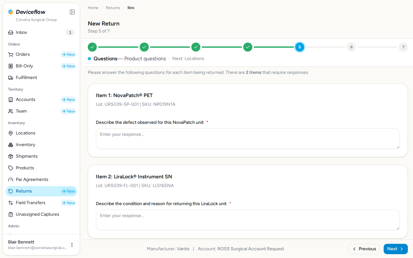Click the Unassigned Captures clipboard icon
The width and height of the screenshot is (413, 258).
click(11, 214)
